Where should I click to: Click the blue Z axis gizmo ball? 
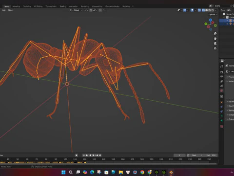pyautogui.click(x=211, y=20)
